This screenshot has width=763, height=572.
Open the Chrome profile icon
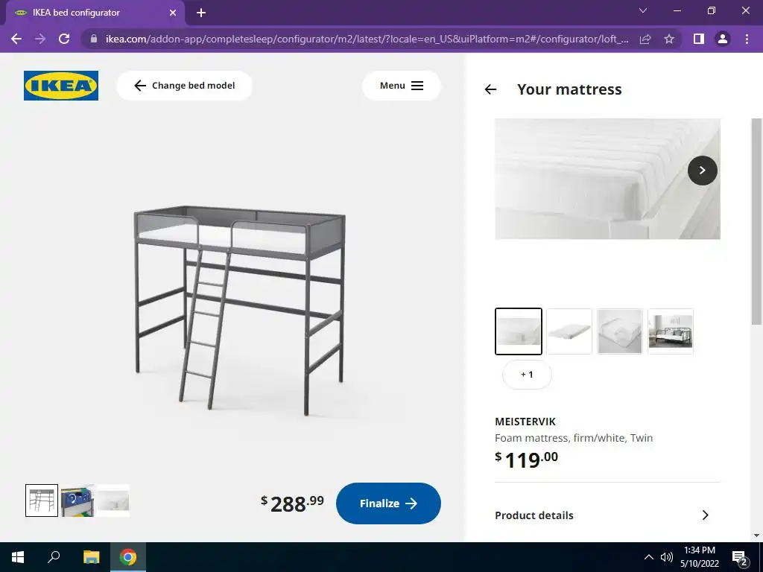pos(723,39)
